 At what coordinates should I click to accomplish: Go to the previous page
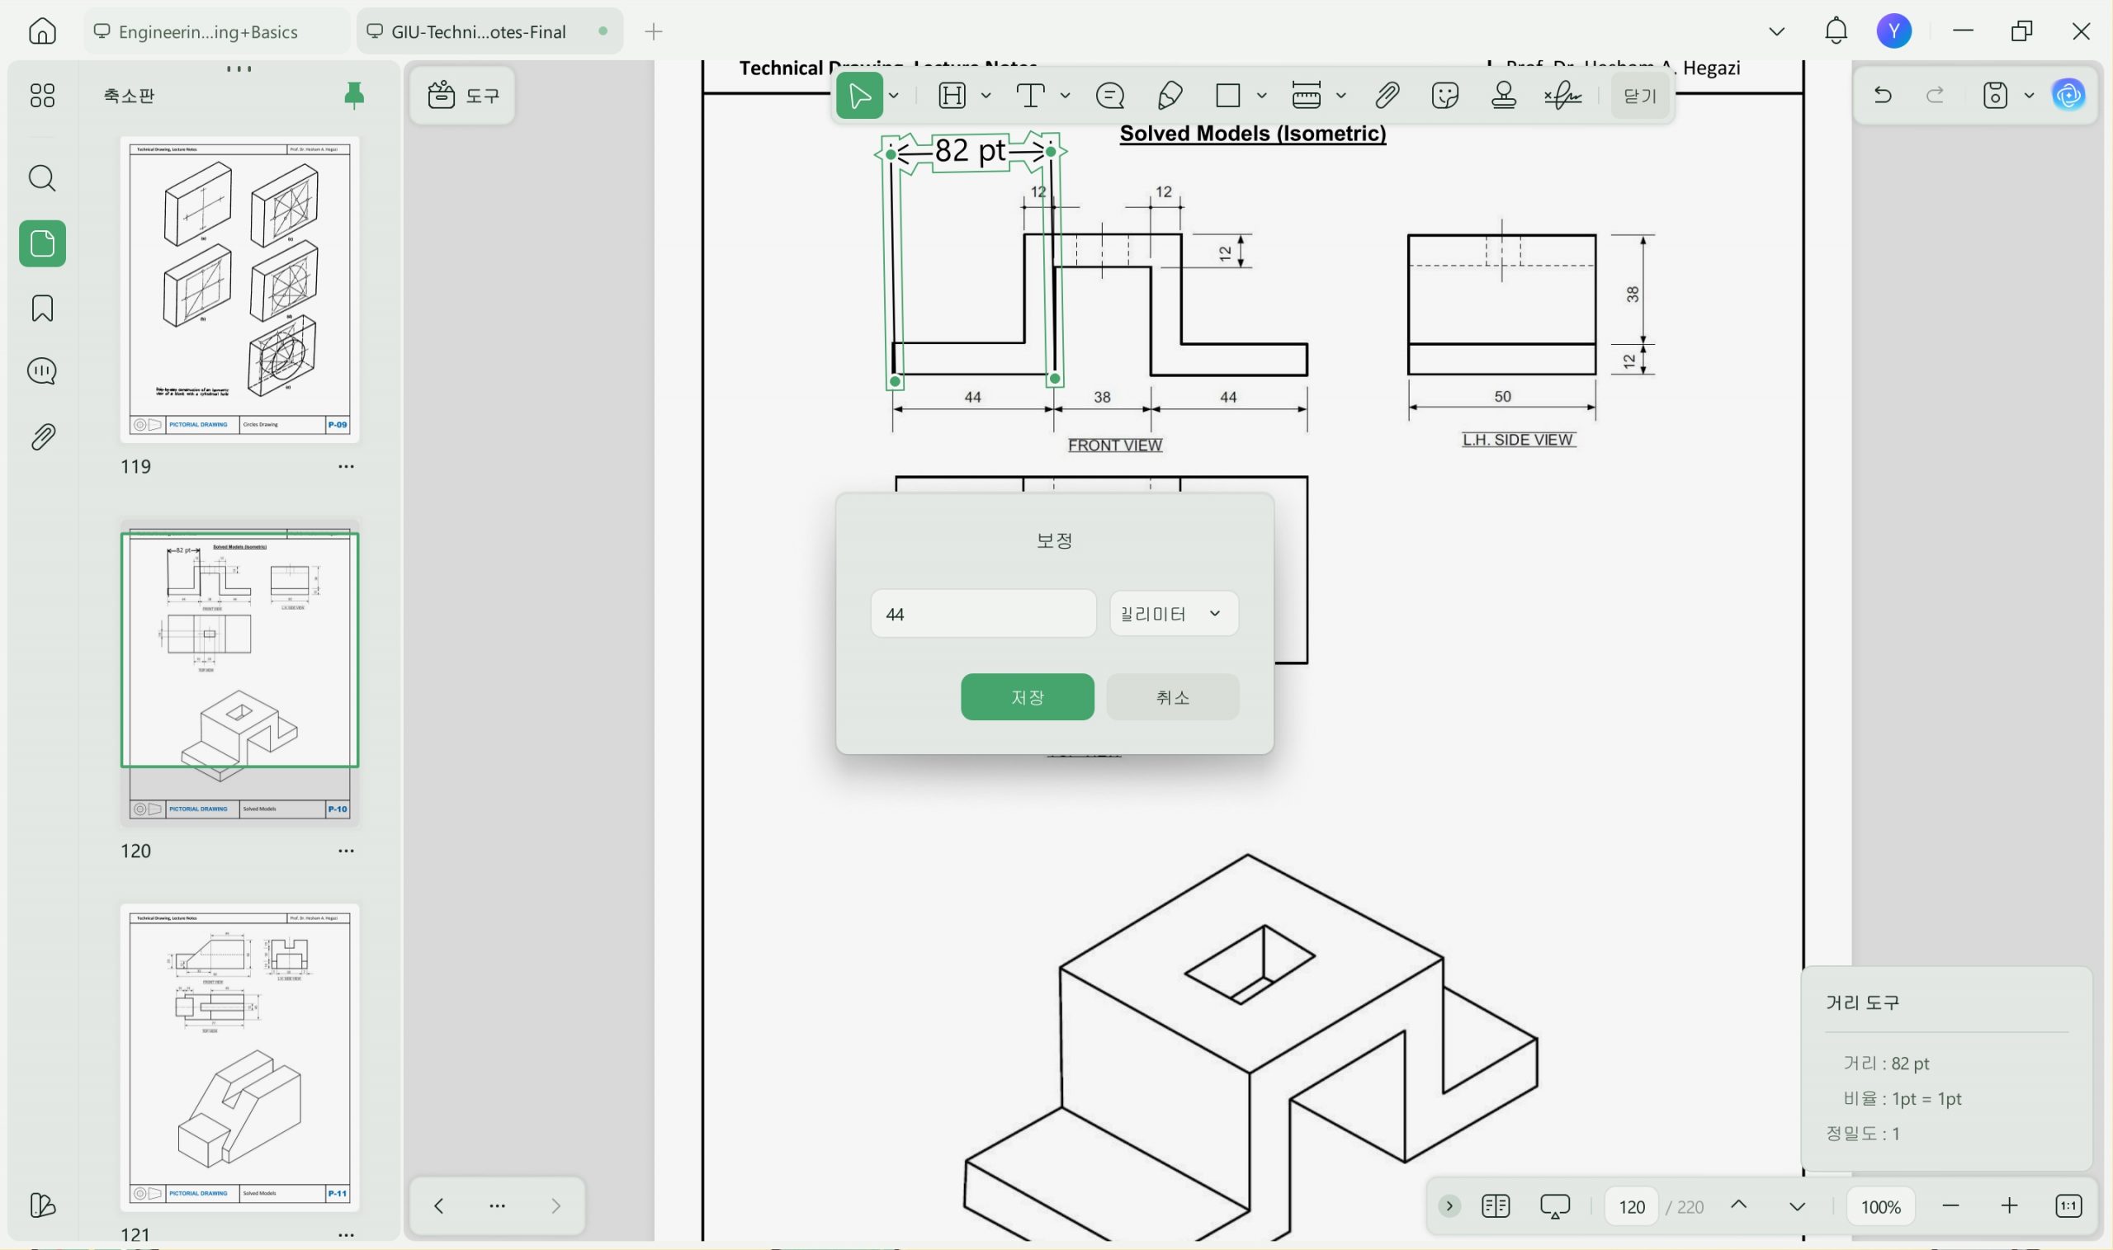tap(1738, 1205)
